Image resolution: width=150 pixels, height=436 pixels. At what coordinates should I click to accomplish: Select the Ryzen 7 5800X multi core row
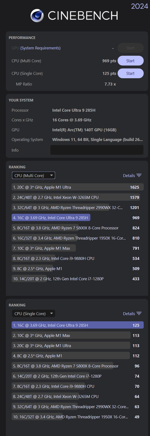pyautogui.click(x=78, y=228)
